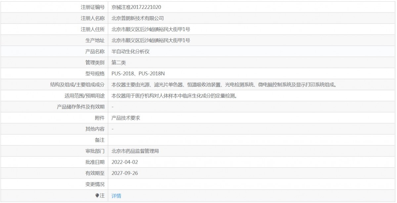Click management category value 第二类
The height and width of the screenshot is (203, 397).
click(119, 62)
